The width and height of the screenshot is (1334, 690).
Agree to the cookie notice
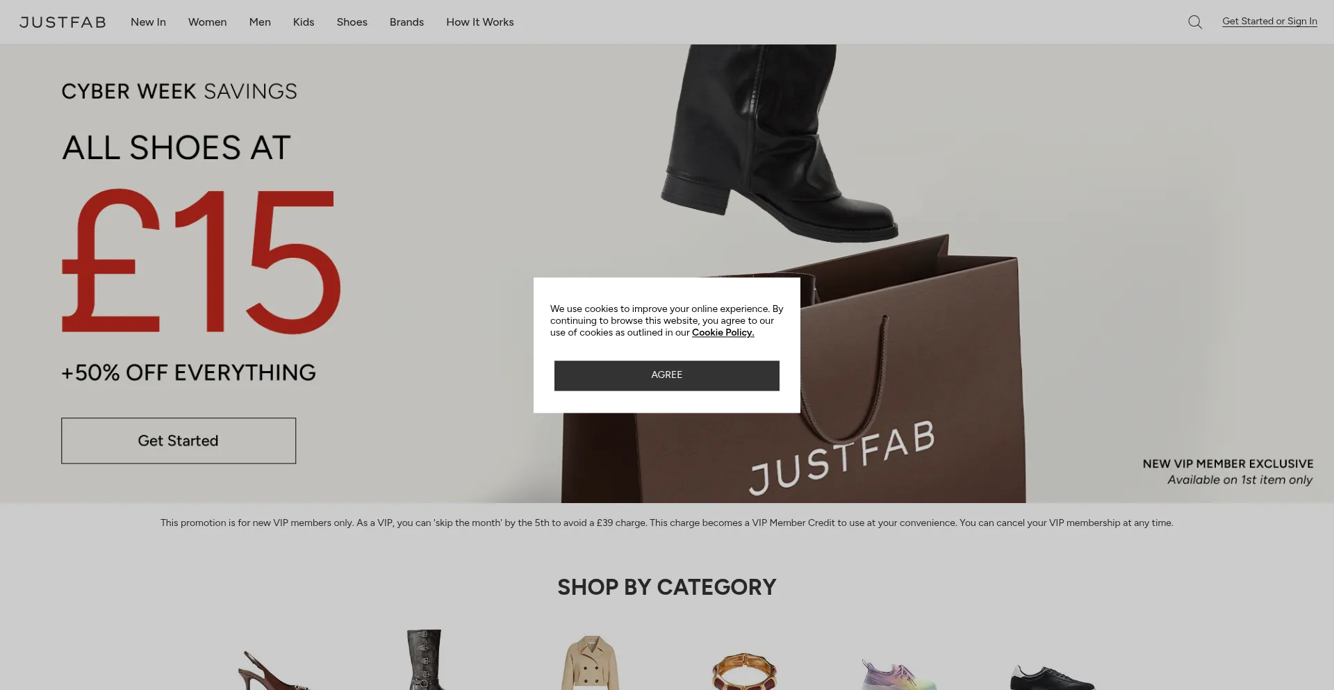[x=667, y=375]
